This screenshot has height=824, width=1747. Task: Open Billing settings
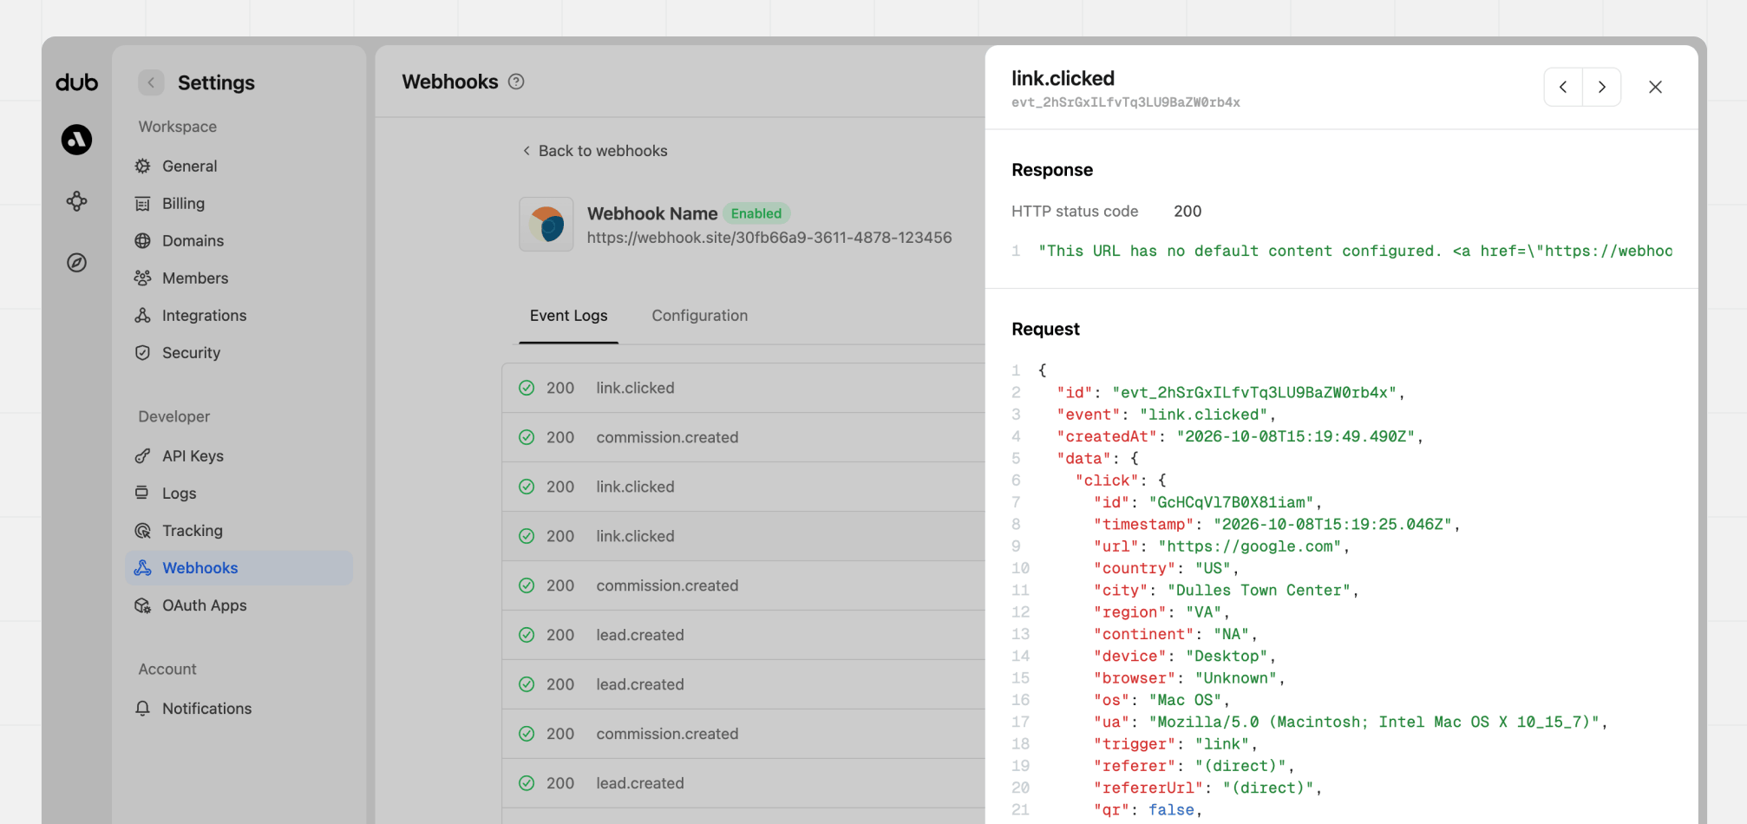[x=239, y=203]
